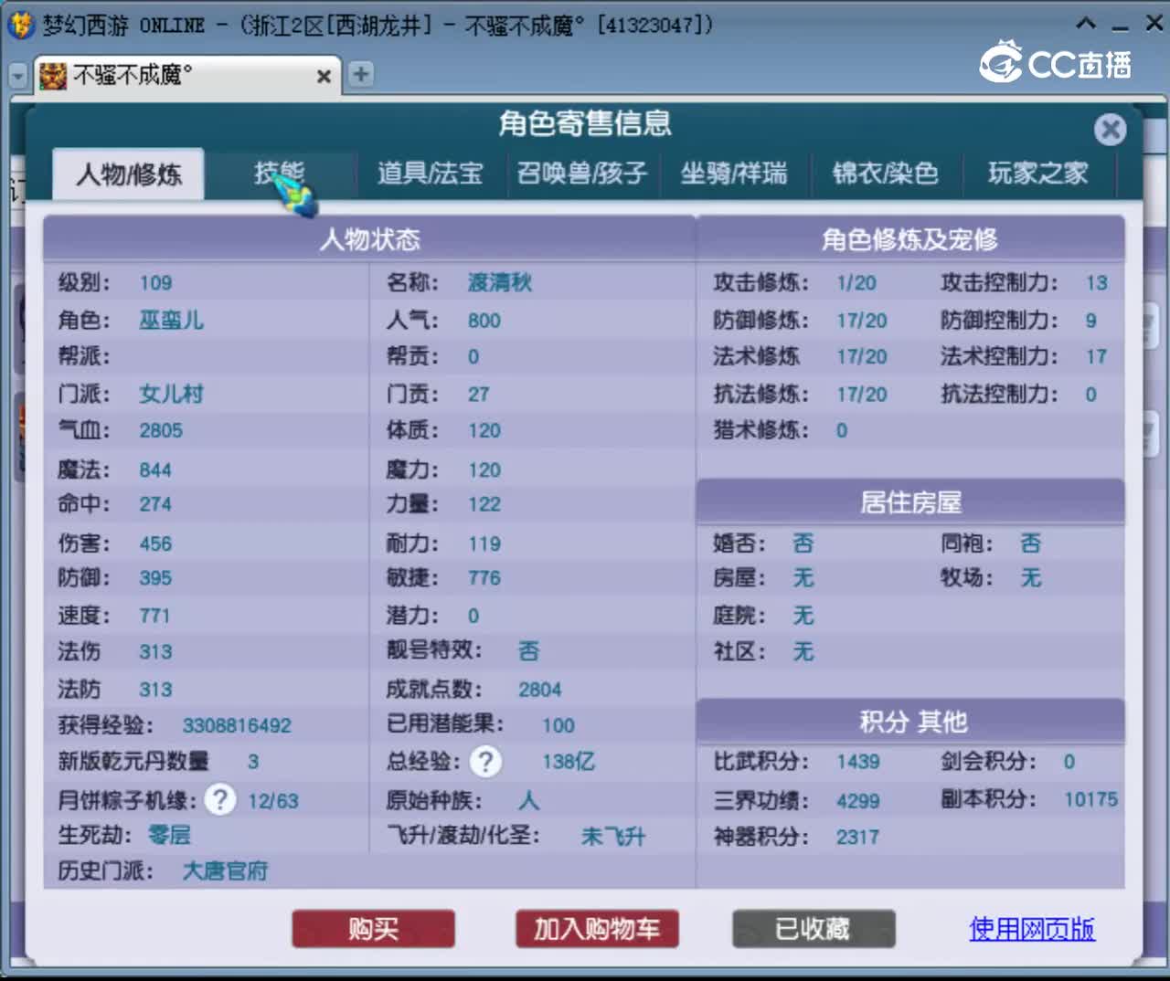Click the 副本积分 value 10175

tap(1090, 800)
